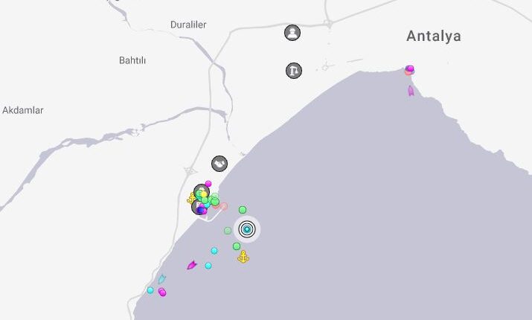Select the faded green dot left of ringed vessel

pos(228,231)
